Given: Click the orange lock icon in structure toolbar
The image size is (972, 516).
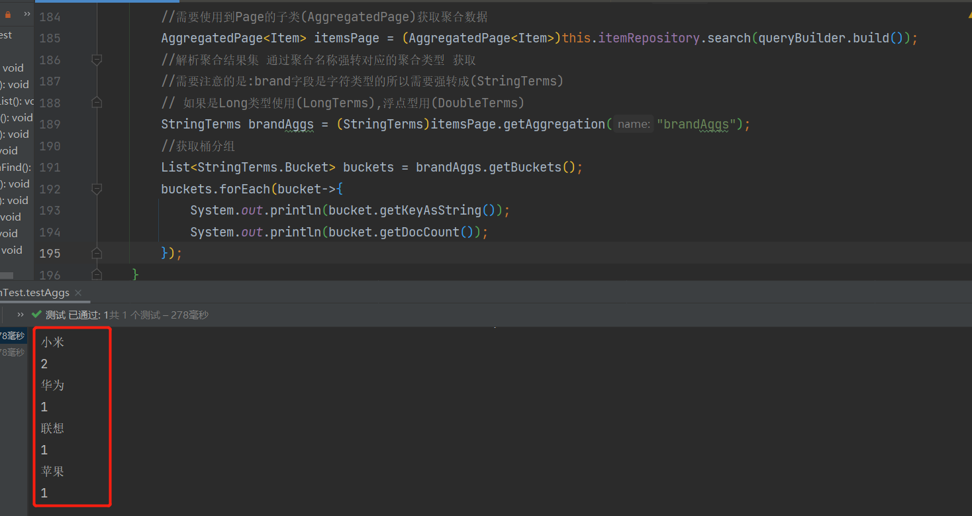Looking at the screenshot, I should click(x=8, y=14).
